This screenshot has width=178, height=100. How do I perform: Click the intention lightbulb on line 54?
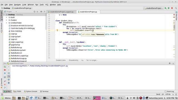[x=57, y=30]
